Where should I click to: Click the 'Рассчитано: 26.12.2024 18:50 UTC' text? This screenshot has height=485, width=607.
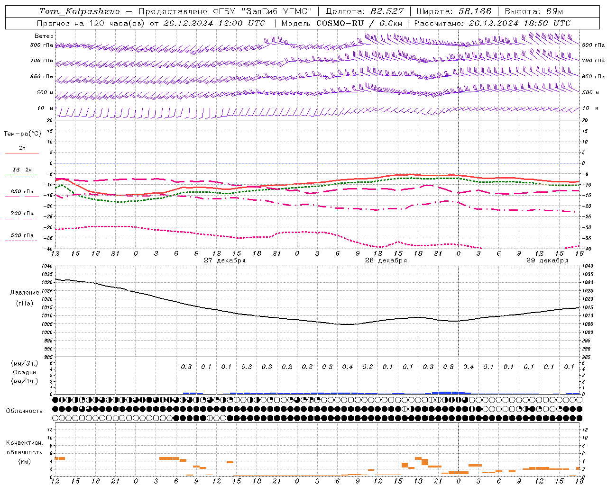click(492, 23)
